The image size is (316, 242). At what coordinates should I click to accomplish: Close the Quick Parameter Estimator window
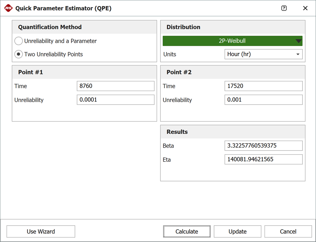click(x=305, y=8)
